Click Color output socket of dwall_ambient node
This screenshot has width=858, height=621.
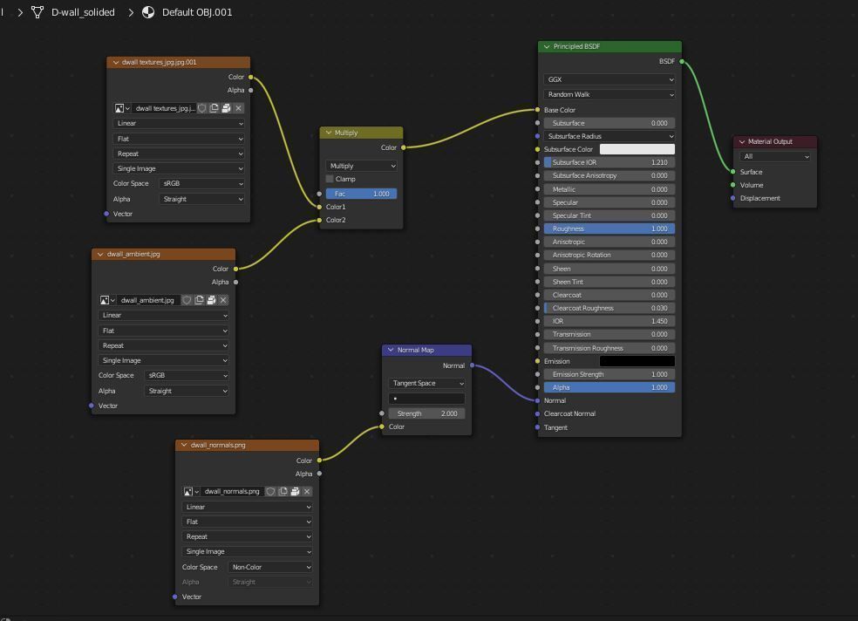pyautogui.click(x=235, y=269)
